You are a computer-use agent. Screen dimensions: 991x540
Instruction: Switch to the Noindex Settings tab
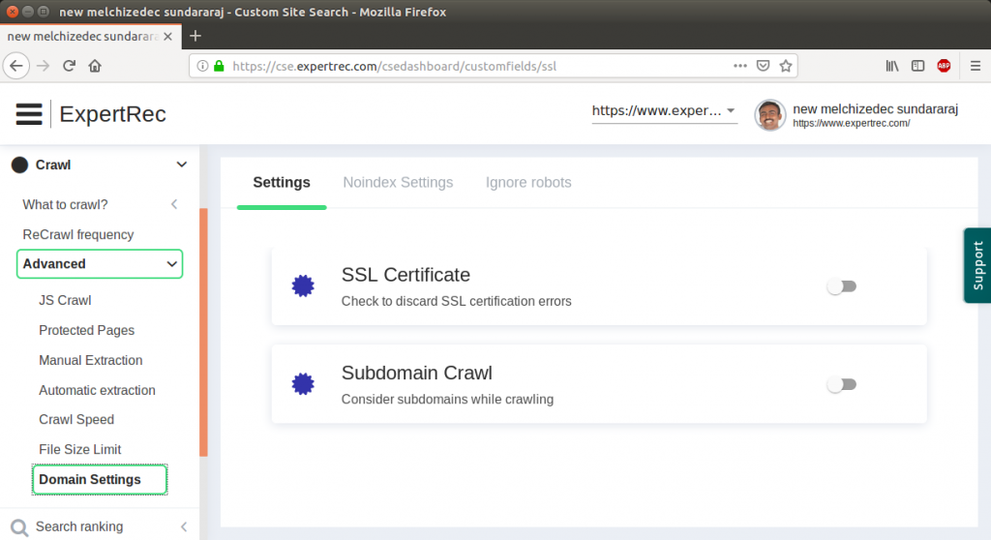click(398, 182)
